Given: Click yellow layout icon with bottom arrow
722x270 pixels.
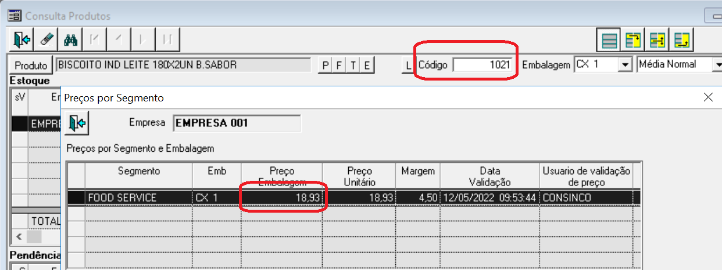Looking at the screenshot, I should (682, 40).
